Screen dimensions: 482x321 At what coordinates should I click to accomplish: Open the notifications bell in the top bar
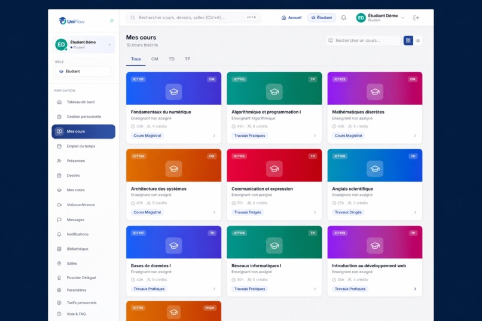(x=344, y=18)
